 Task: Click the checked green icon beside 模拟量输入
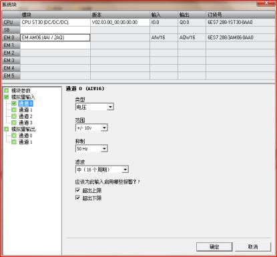click(7, 97)
